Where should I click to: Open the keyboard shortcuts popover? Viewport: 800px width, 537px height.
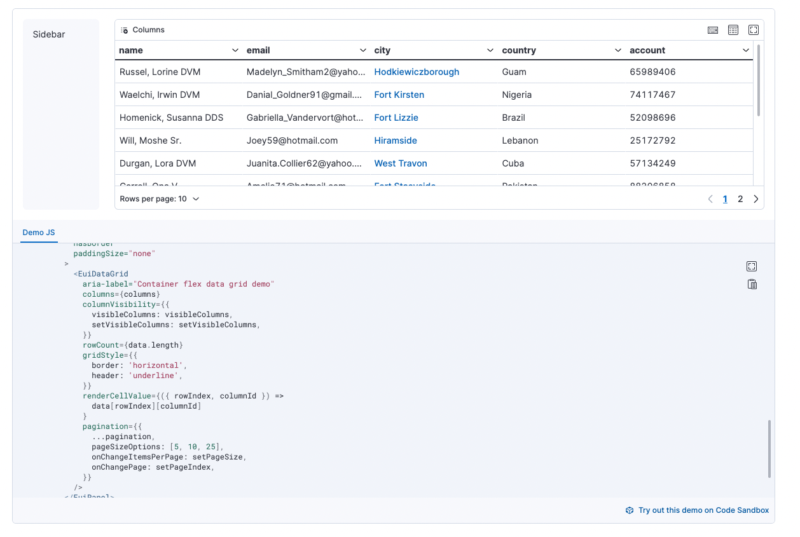pos(713,29)
